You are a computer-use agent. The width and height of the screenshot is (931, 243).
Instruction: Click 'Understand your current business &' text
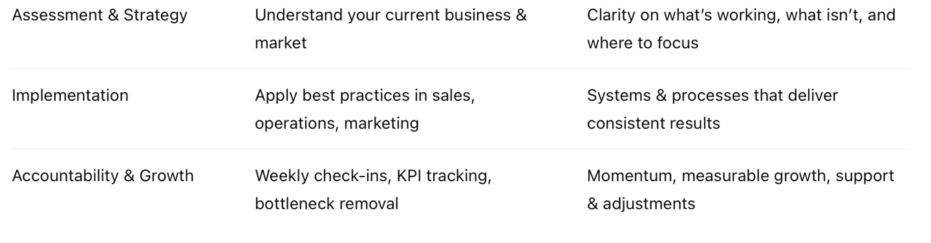click(x=391, y=15)
